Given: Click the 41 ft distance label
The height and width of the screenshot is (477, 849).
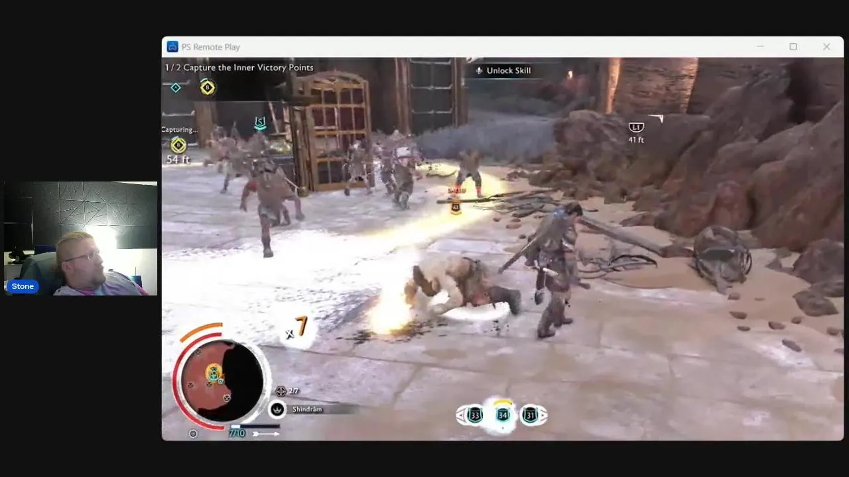Looking at the screenshot, I should click(x=636, y=140).
